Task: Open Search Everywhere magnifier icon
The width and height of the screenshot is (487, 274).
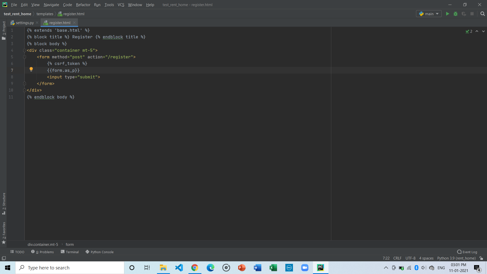Action: tap(482, 14)
